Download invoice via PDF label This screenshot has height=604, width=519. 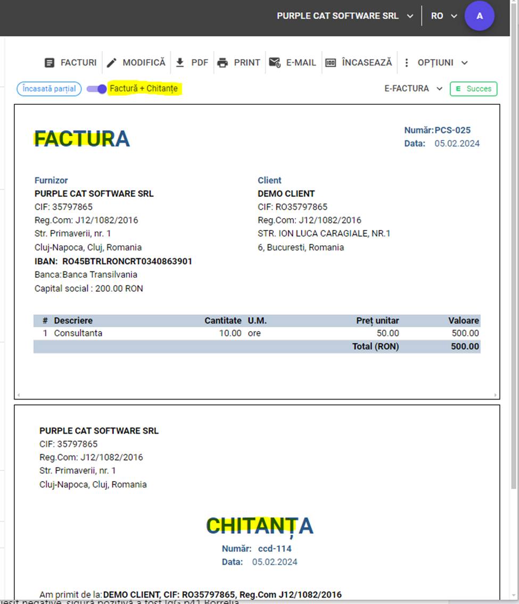click(x=200, y=63)
